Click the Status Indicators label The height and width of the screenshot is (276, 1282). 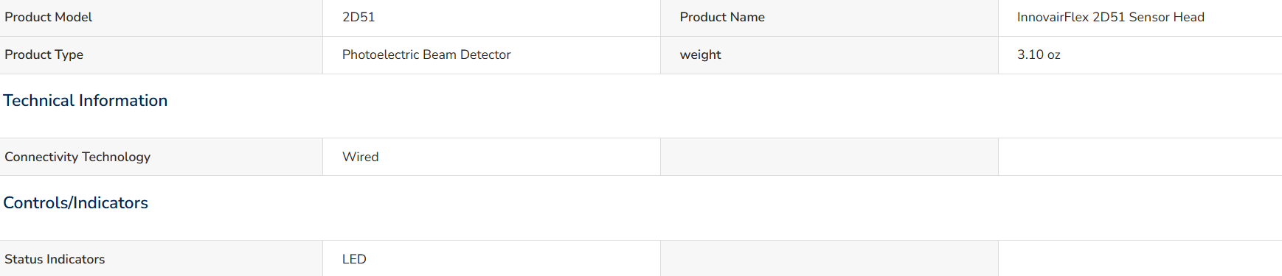[55, 259]
